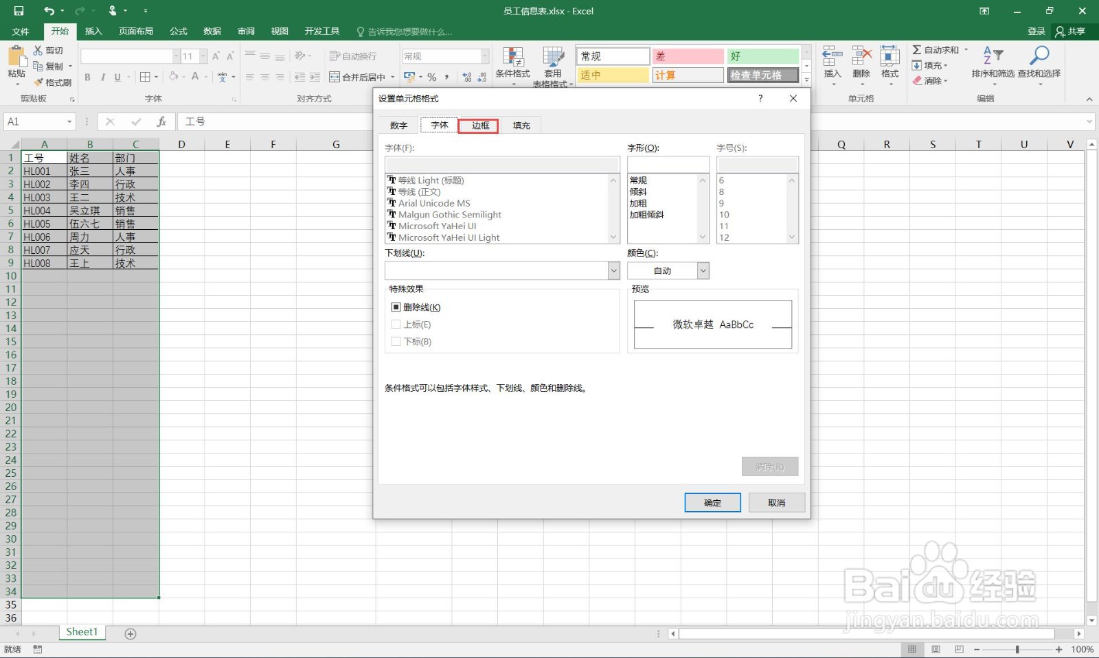This screenshot has width=1099, height=658.
Task: Open the File menu tab
Action: (21, 32)
